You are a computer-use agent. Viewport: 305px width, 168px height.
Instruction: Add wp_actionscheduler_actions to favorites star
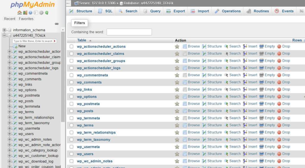[177, 46]
